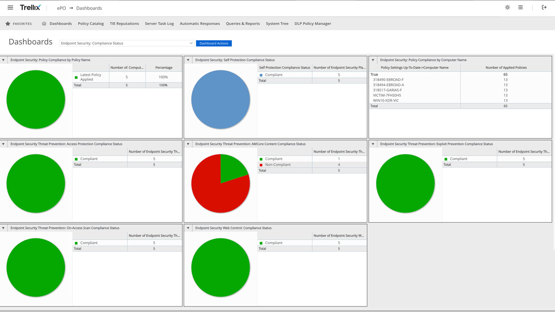555x312 pixels.
Task: Open the hamburger main menu
Action: (10, 7)
